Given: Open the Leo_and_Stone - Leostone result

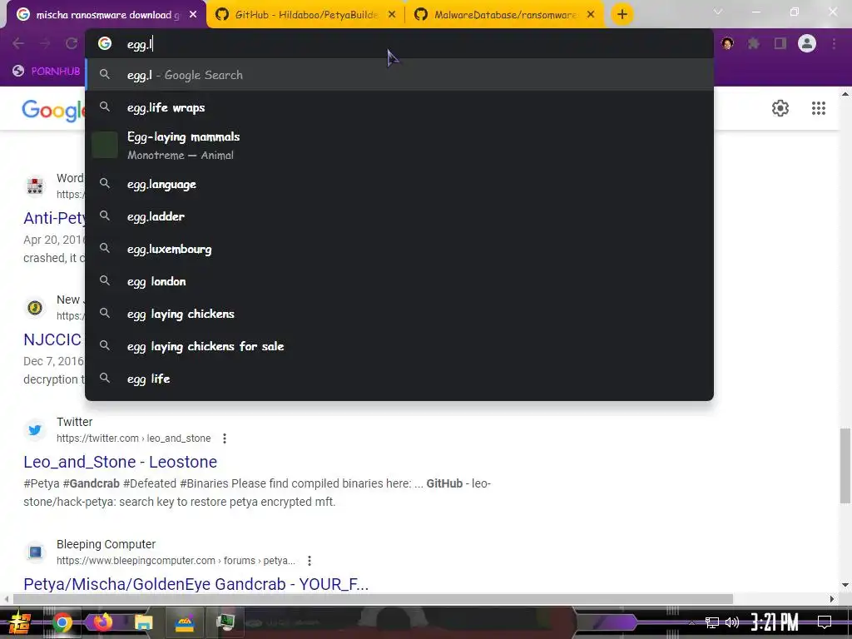Looking at the screenshot, I should (120, 461).
